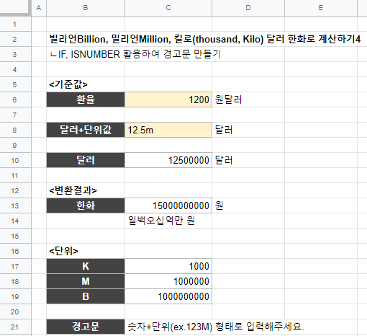The image size is (367, 336).
Task: Click the 한화 label cell
Action: (86, 205)
